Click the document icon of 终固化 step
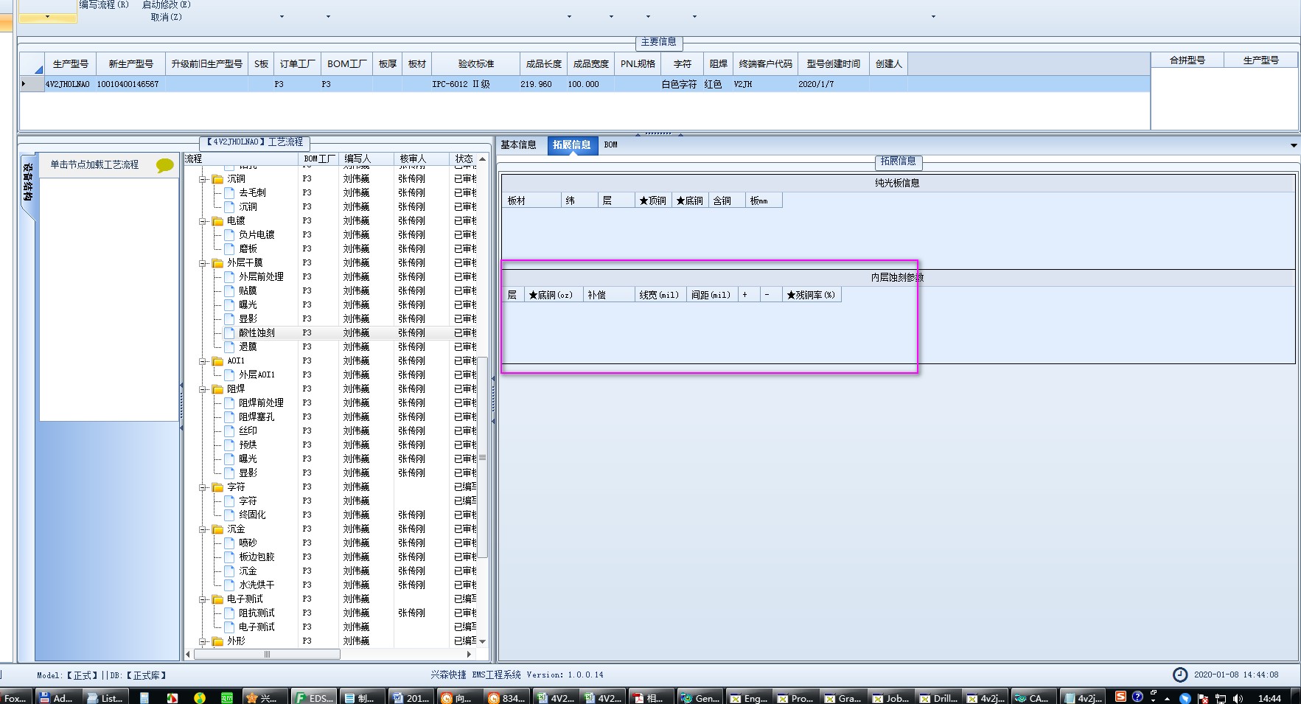The width and height of the screenshot is (1301, 704). (x=229, y=515)
